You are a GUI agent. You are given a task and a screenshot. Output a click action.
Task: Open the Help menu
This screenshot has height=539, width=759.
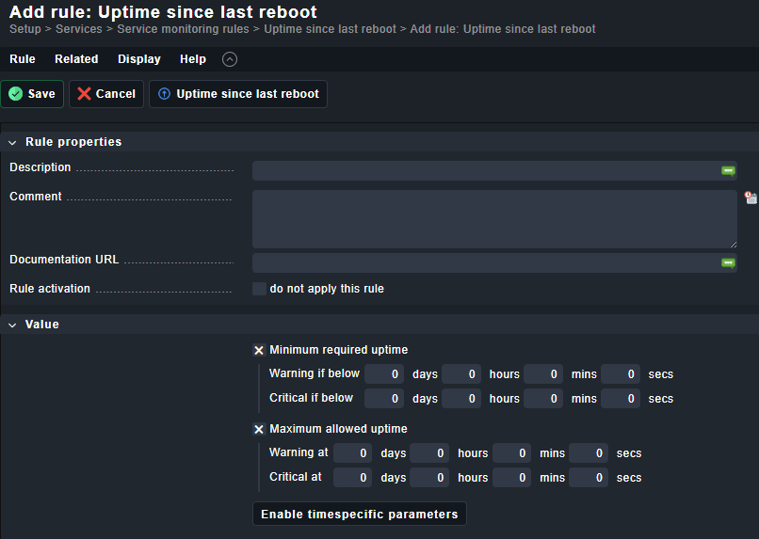point(193,59)
